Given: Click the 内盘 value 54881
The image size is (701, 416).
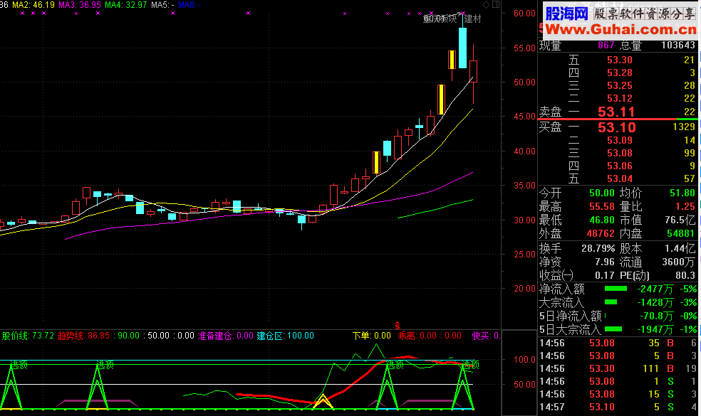Looking at the screenshot, I should click(681, 233).
